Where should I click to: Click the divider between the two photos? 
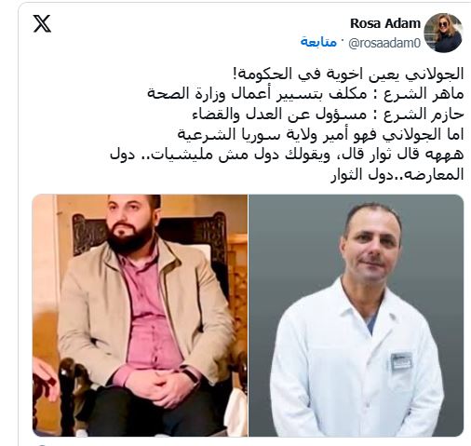click(x=248, y=316)
